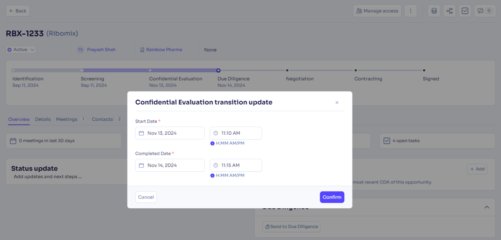Switch to the Overview tab
Image resolution: width=501 pixels, height=240 pixels.
[x=19, y=119]
